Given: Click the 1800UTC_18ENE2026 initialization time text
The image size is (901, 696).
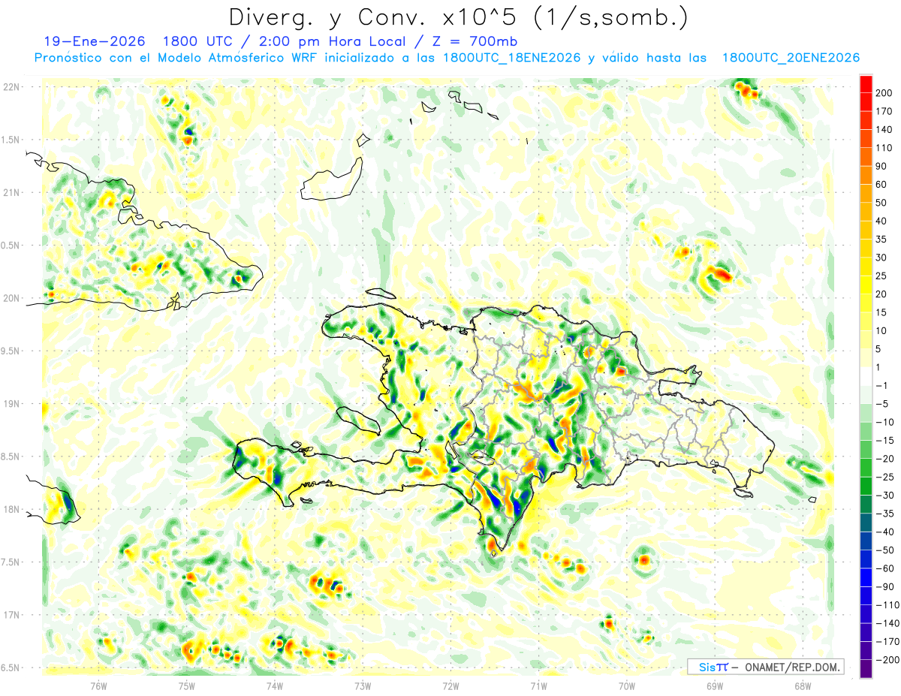Looking at the screenshot, I should click(x=512, y=58).
